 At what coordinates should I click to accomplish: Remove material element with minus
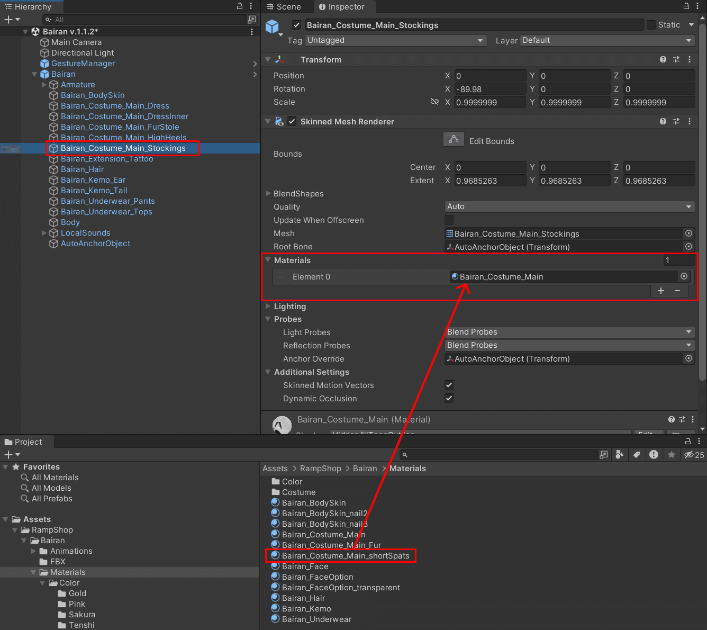(677, 291)
